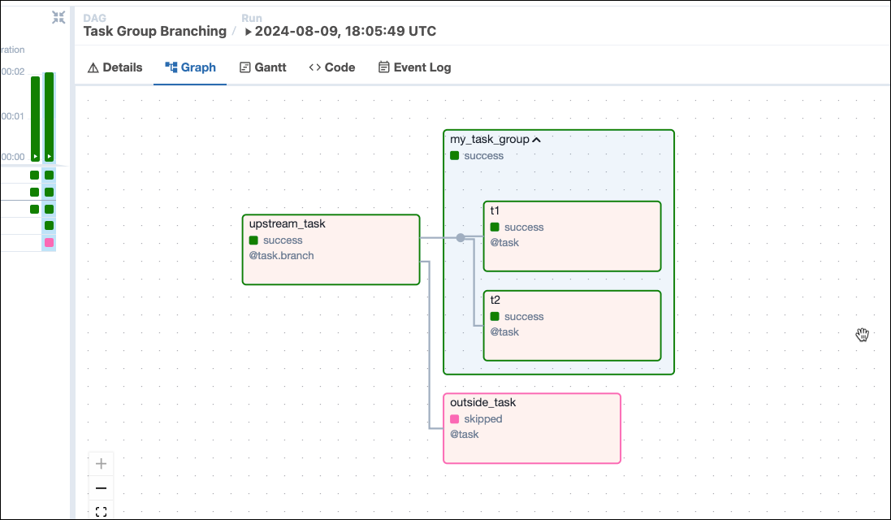This screenshot has width=891, height=520.
Task: Click the warning triangle icon on the Details tab
Action: coord(93,67)
